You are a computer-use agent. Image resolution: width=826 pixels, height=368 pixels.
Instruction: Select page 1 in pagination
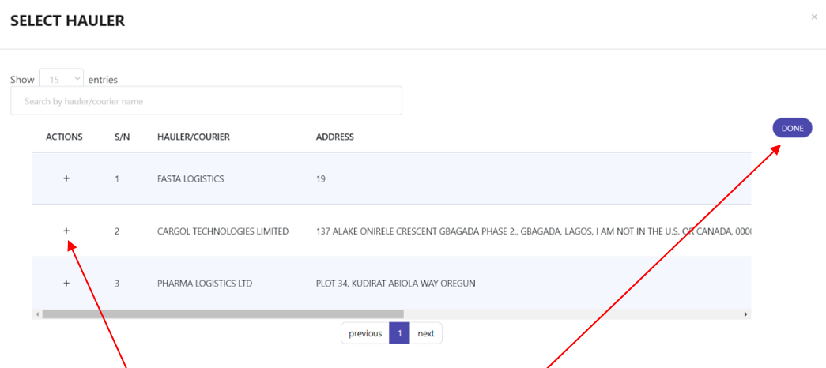(399, 333)
